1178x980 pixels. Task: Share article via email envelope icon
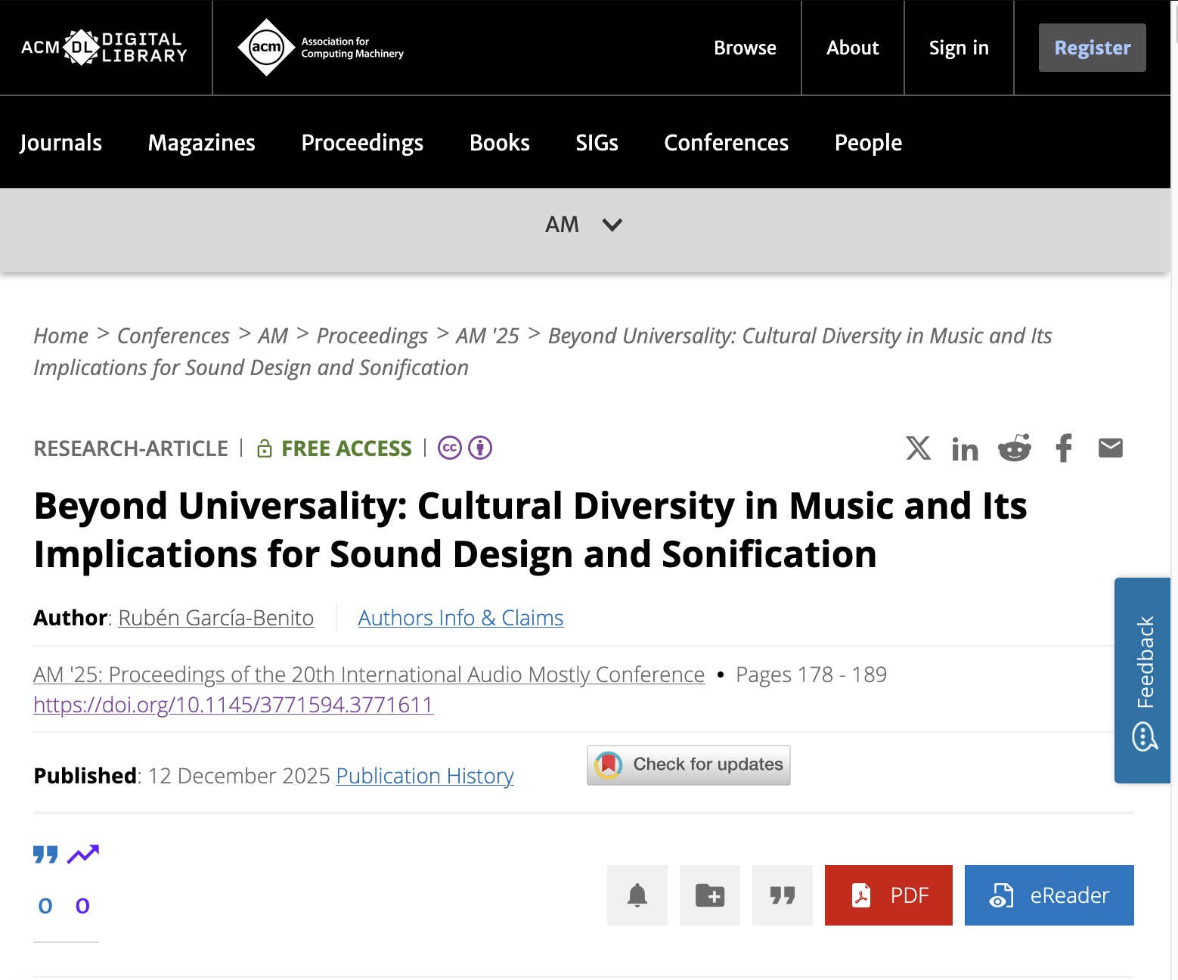click(x=1110, y=448)
